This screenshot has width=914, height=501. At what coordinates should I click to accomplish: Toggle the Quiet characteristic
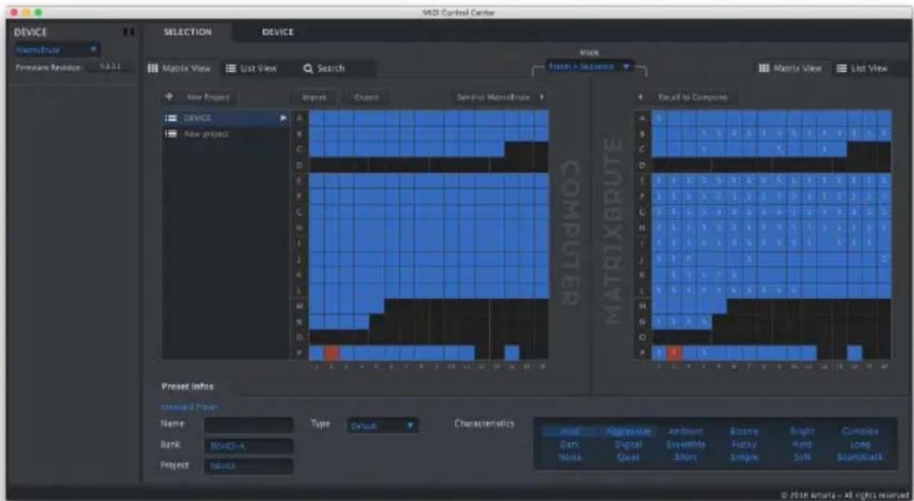pos(627,457)
